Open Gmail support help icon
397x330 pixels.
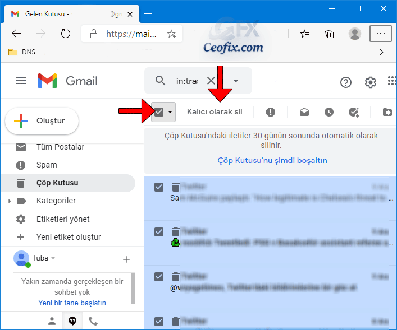[346, 82]
